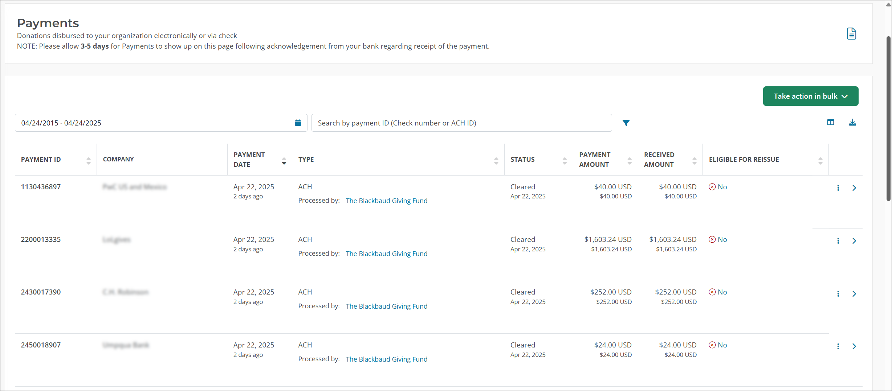Open Blackbaud Giving Fund link for payment 1130436897
The width and height of the screenshot is (892, 391).
click(x=386, y=201)
